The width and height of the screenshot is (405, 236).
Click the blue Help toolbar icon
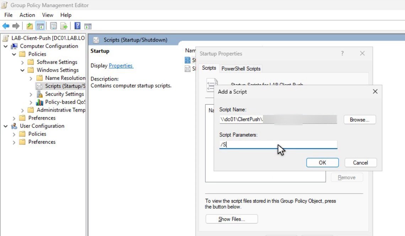coord(77,26)
